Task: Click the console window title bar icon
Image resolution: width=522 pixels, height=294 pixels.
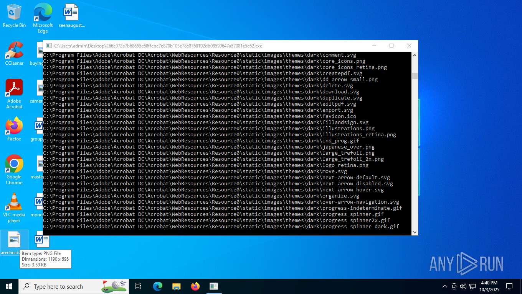Action: tap(48, 46)
